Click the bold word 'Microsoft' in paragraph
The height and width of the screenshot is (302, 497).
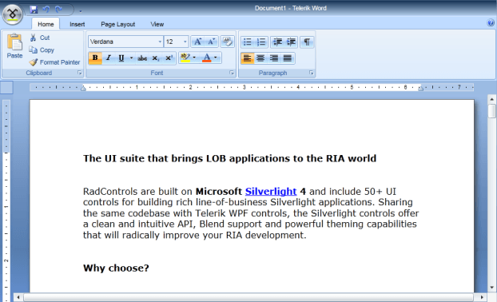point(219,192)
